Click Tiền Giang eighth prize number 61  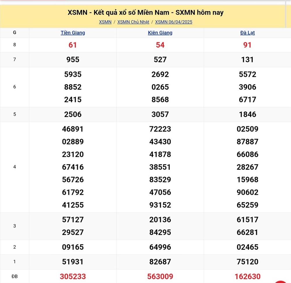click(x=73, y=45)
